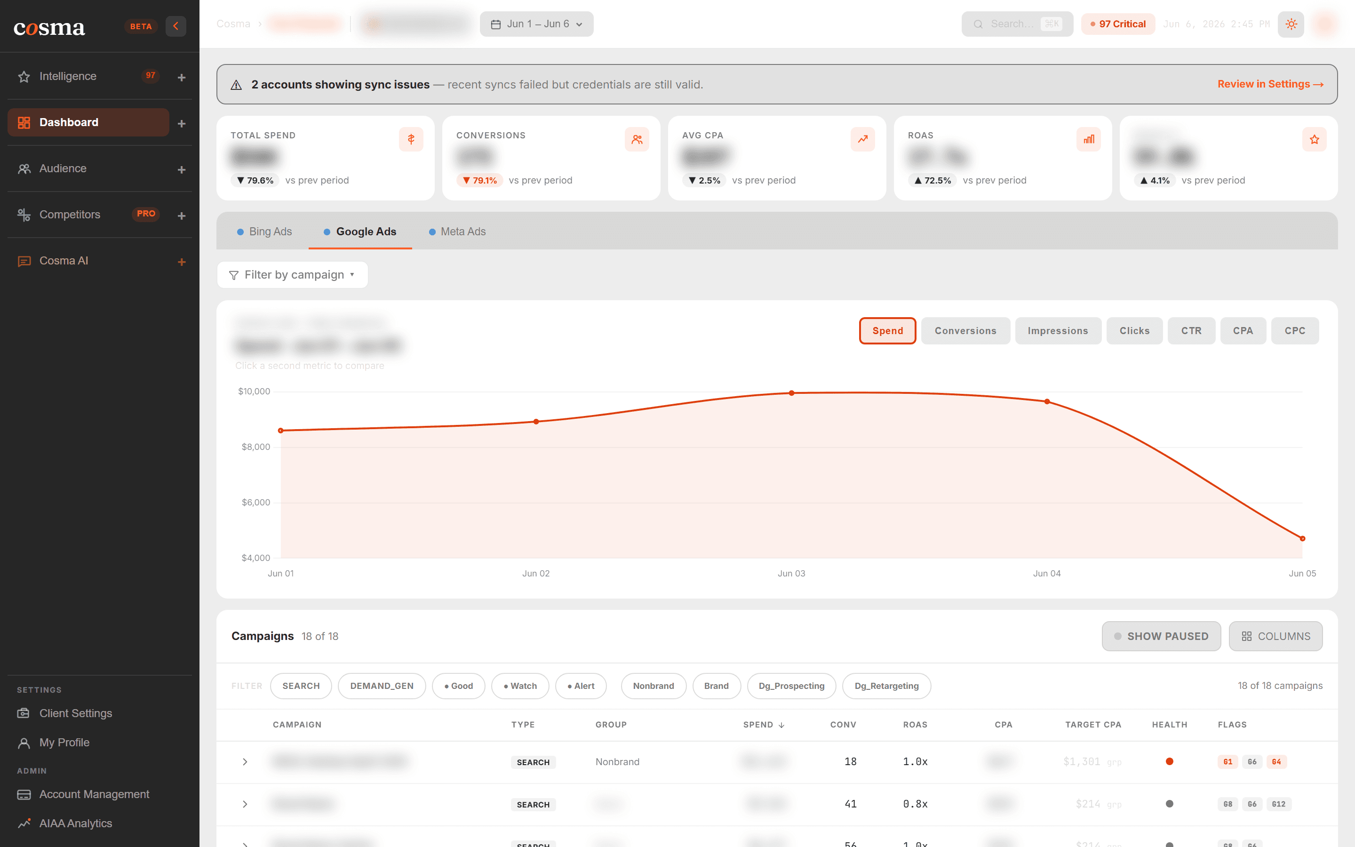Screen dimensions: 1355x847
Task: Filter campaigns by SEARCH type
Action: 301,686
